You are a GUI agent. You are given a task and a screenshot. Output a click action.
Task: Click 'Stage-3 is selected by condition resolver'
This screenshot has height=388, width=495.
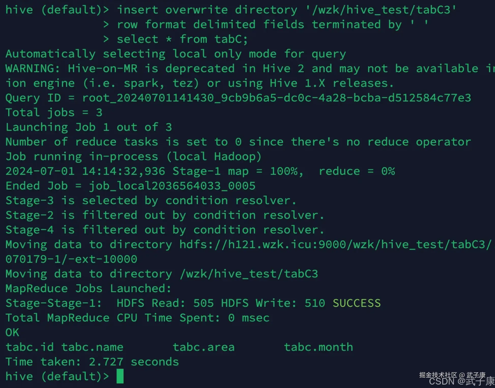151,201
